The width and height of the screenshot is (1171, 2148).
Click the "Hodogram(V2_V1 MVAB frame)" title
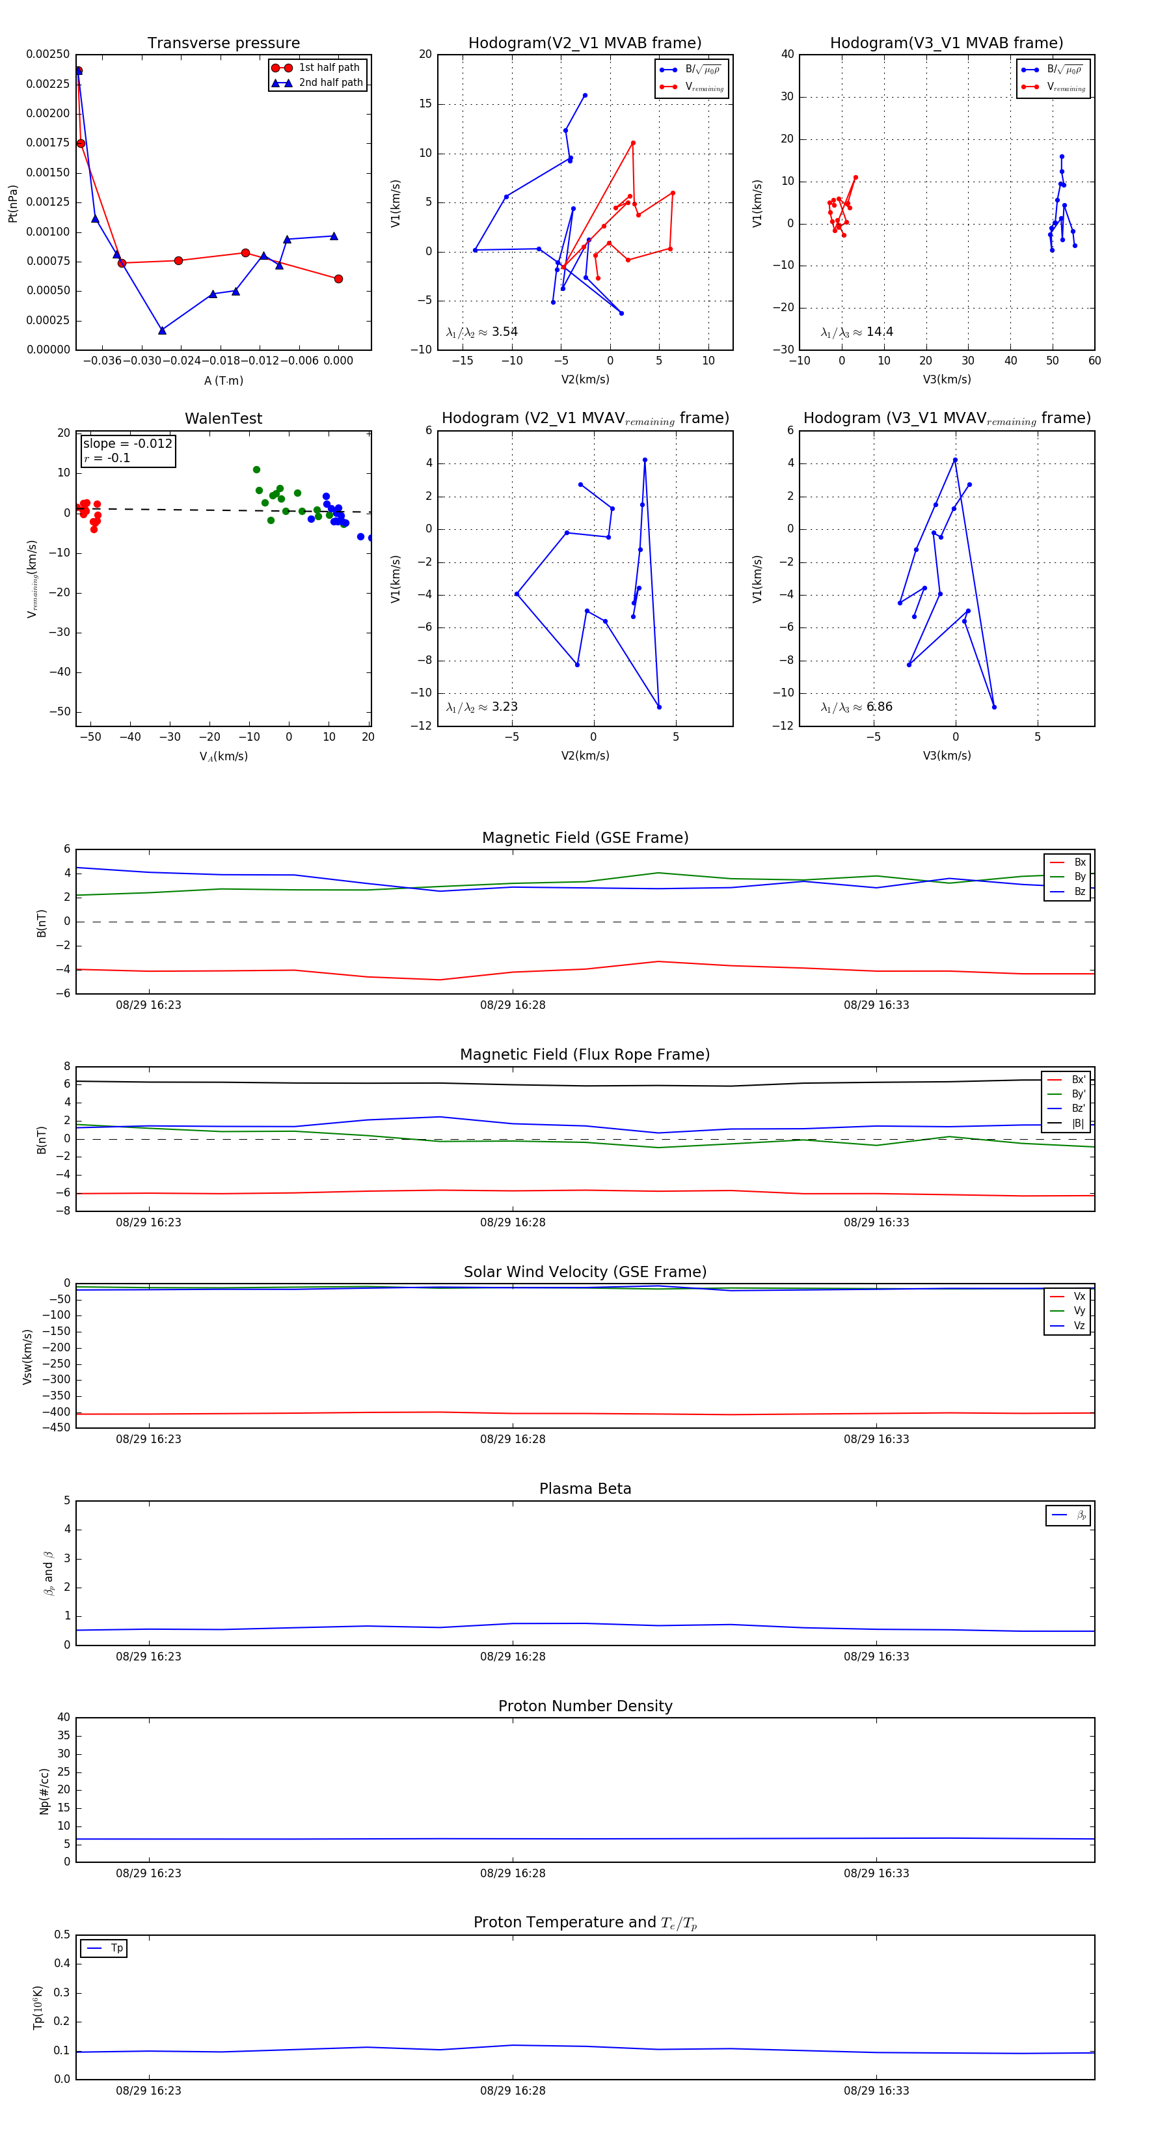(x=585, y=44)
